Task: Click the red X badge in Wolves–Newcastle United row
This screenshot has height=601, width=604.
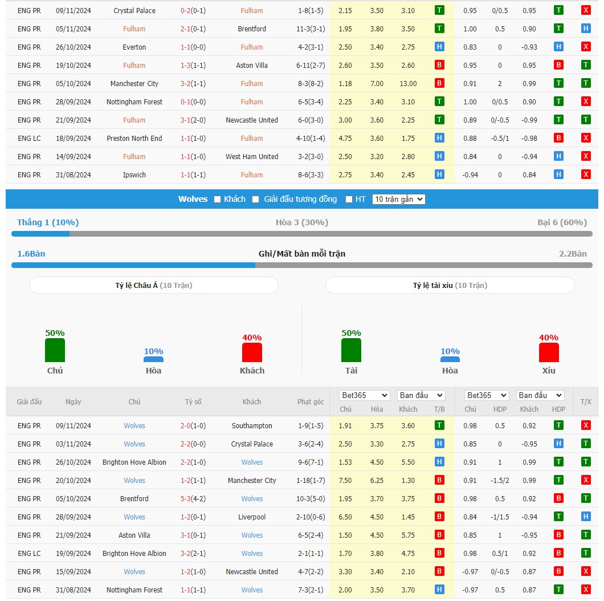Action: point(586,571)
